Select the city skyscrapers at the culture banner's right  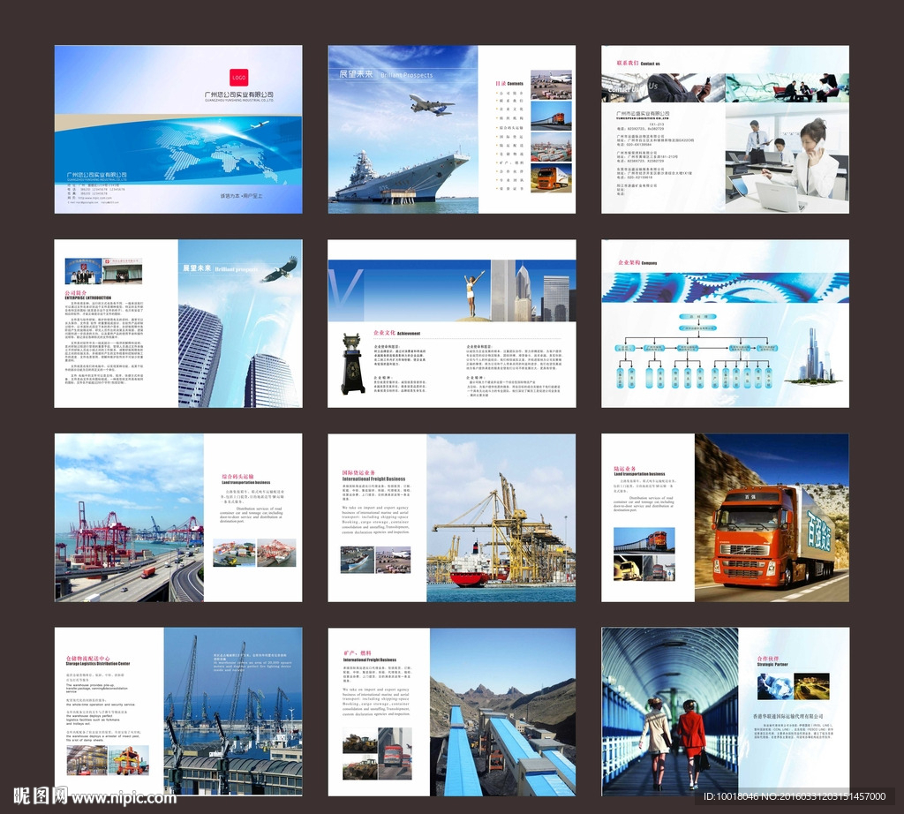click(532, 290)
